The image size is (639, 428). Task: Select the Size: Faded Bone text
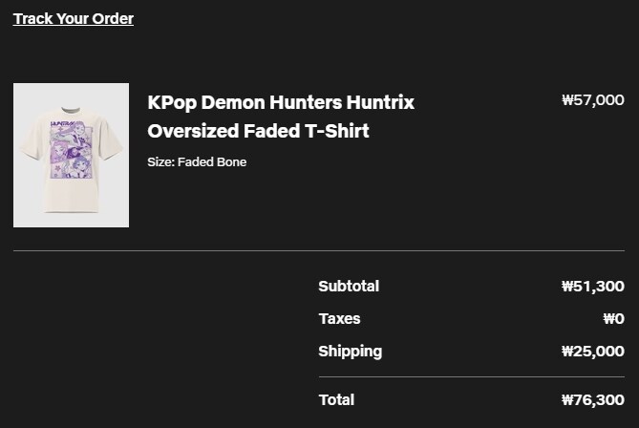tap(197, 161)
